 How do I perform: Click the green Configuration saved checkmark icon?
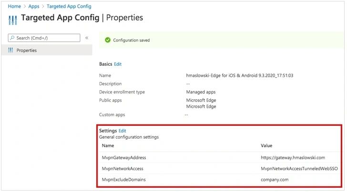(x=108, y=40)
